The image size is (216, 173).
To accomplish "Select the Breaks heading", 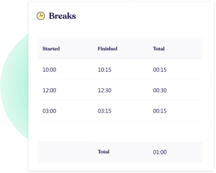I will click(62, 16).
